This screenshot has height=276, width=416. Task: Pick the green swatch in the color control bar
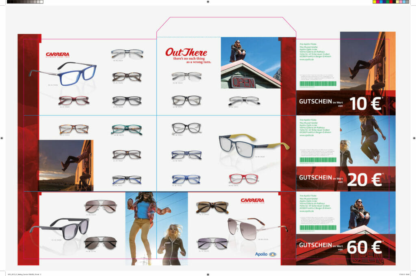[388, 2]
